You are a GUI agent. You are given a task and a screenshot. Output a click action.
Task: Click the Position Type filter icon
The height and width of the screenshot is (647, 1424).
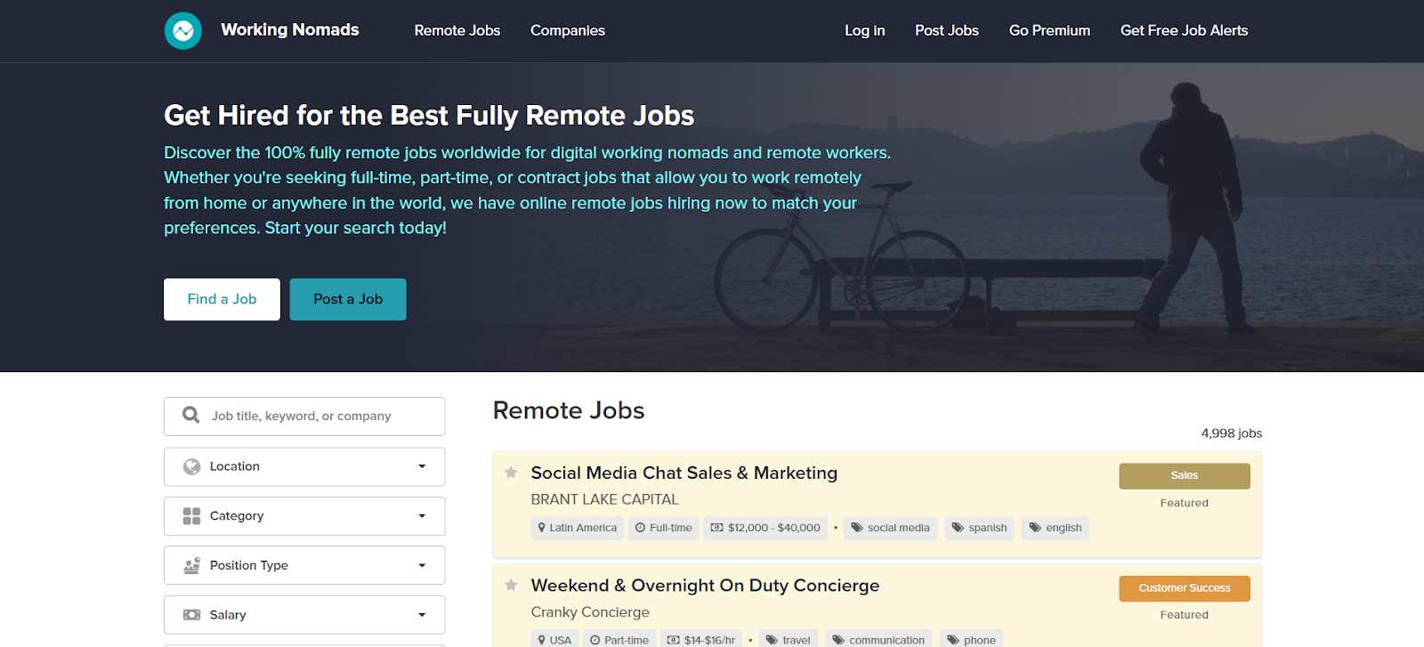pos(191,565)
